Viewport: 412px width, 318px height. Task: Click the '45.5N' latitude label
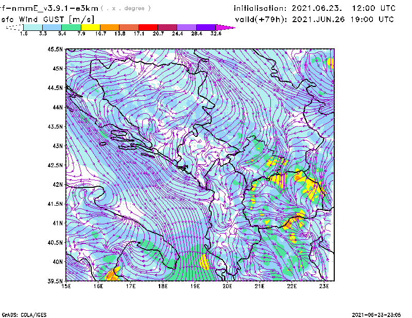coord(55,49)
